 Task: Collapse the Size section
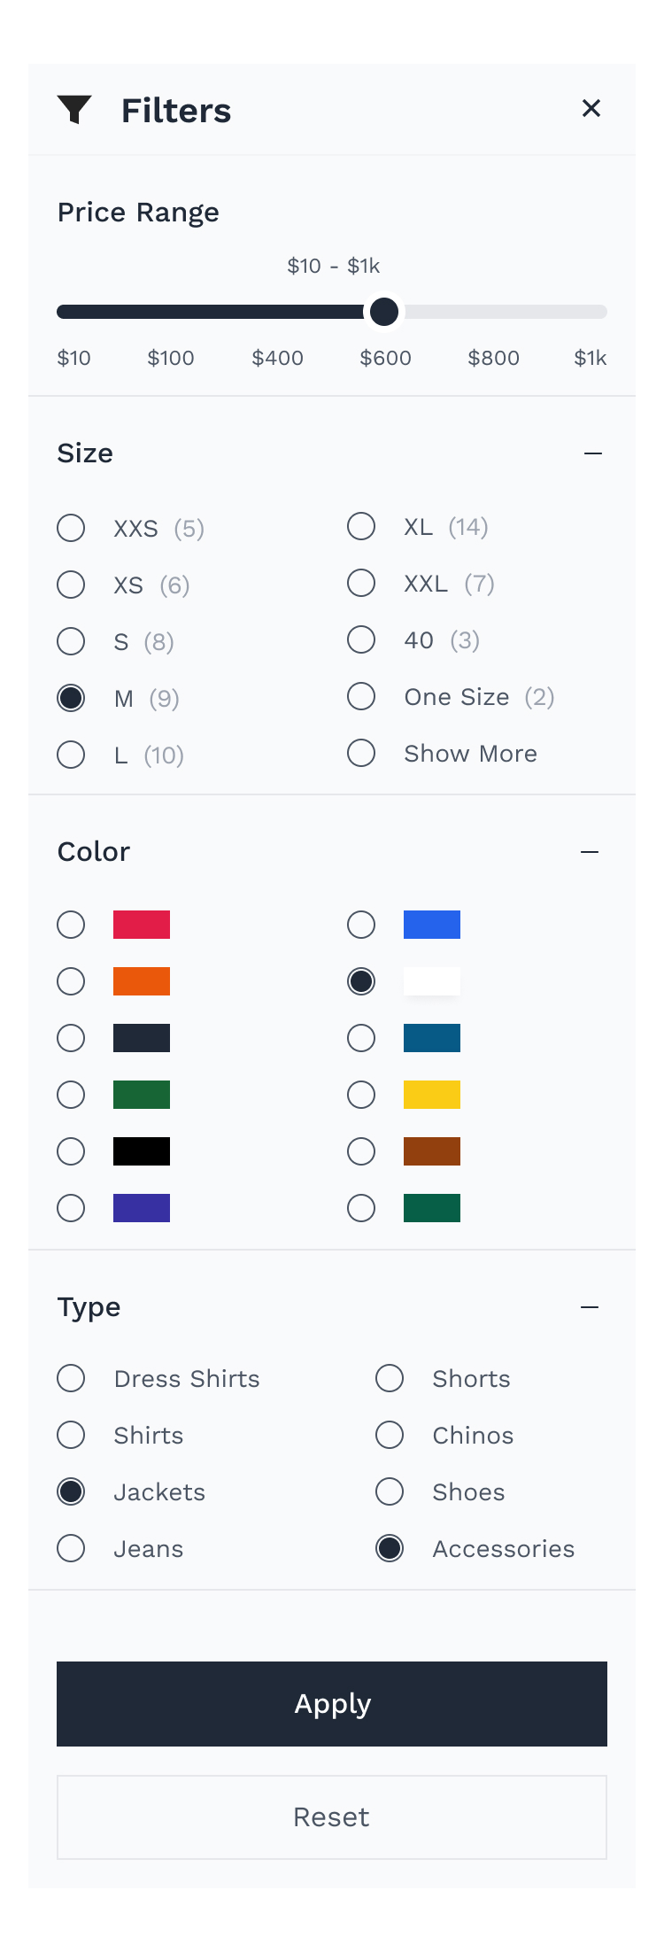(593, 453)
